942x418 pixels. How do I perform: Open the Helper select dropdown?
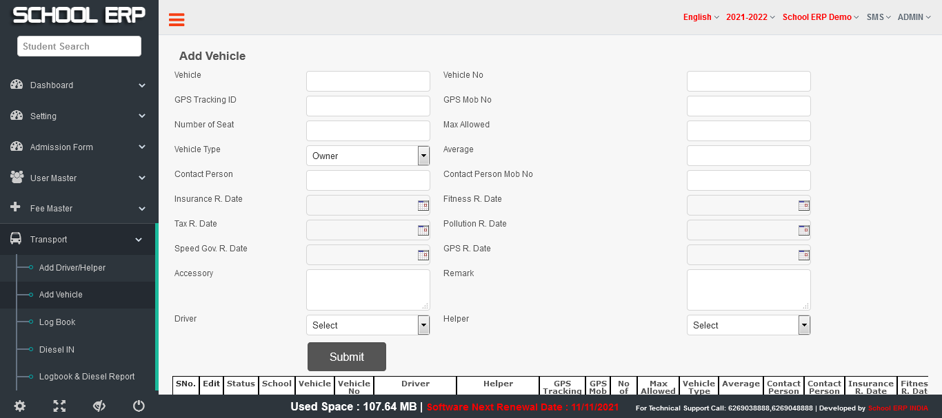[748, 325]
